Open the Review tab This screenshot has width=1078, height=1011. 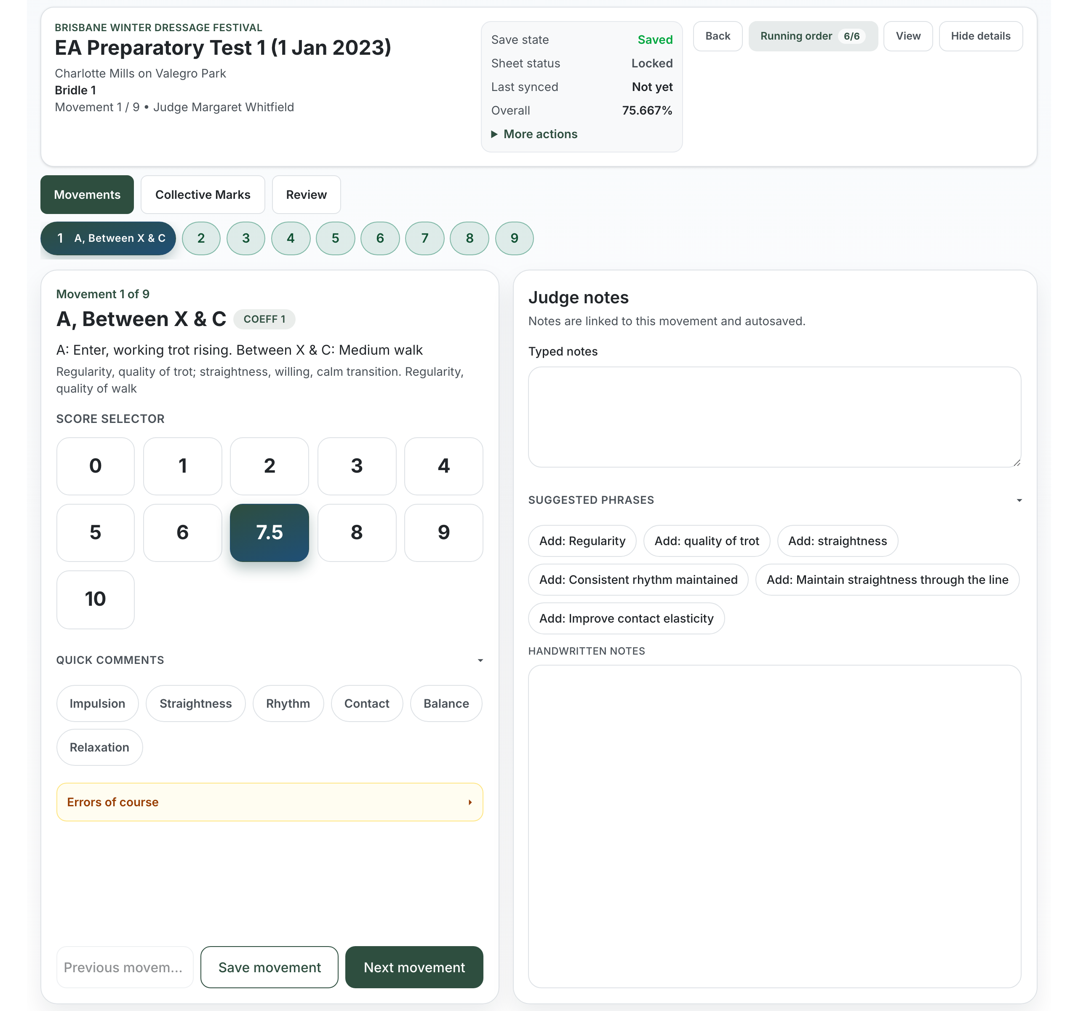(307, 194)
